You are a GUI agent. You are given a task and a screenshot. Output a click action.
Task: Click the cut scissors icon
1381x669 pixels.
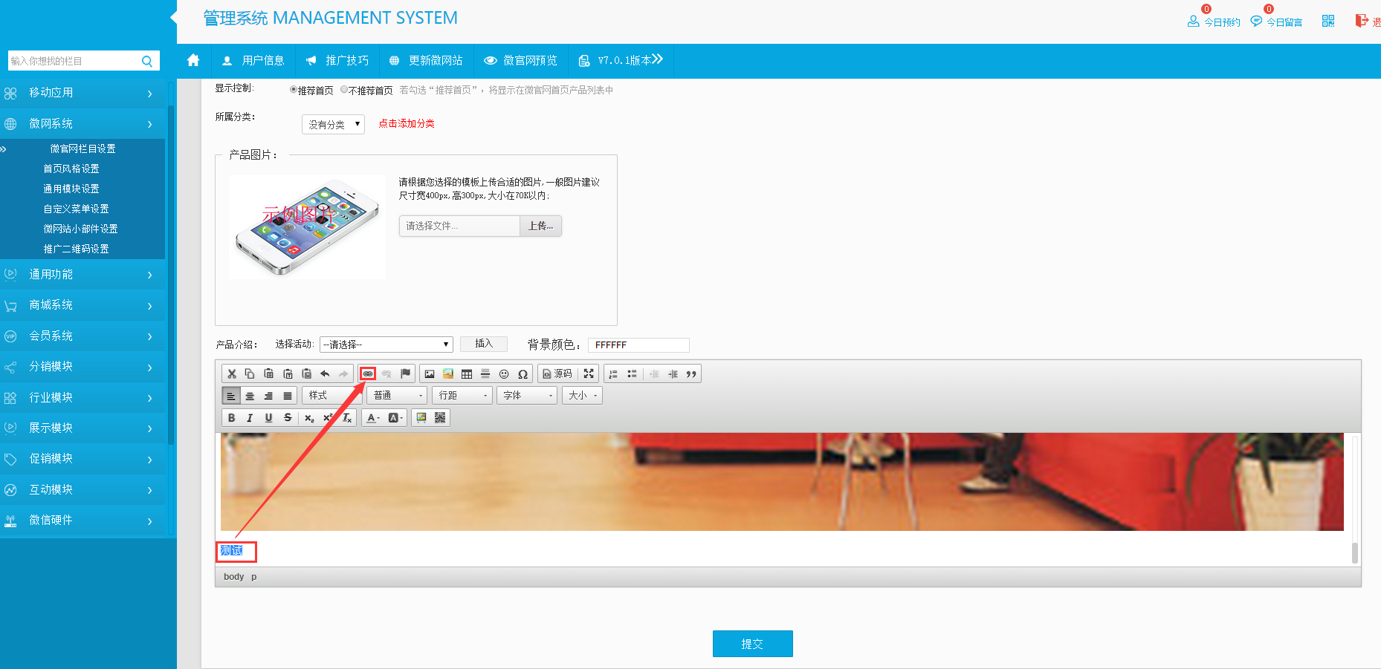(232, 373)
